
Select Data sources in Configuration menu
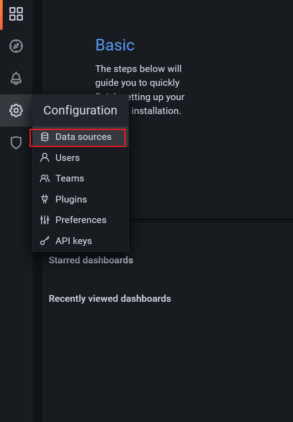coord(80,137)
